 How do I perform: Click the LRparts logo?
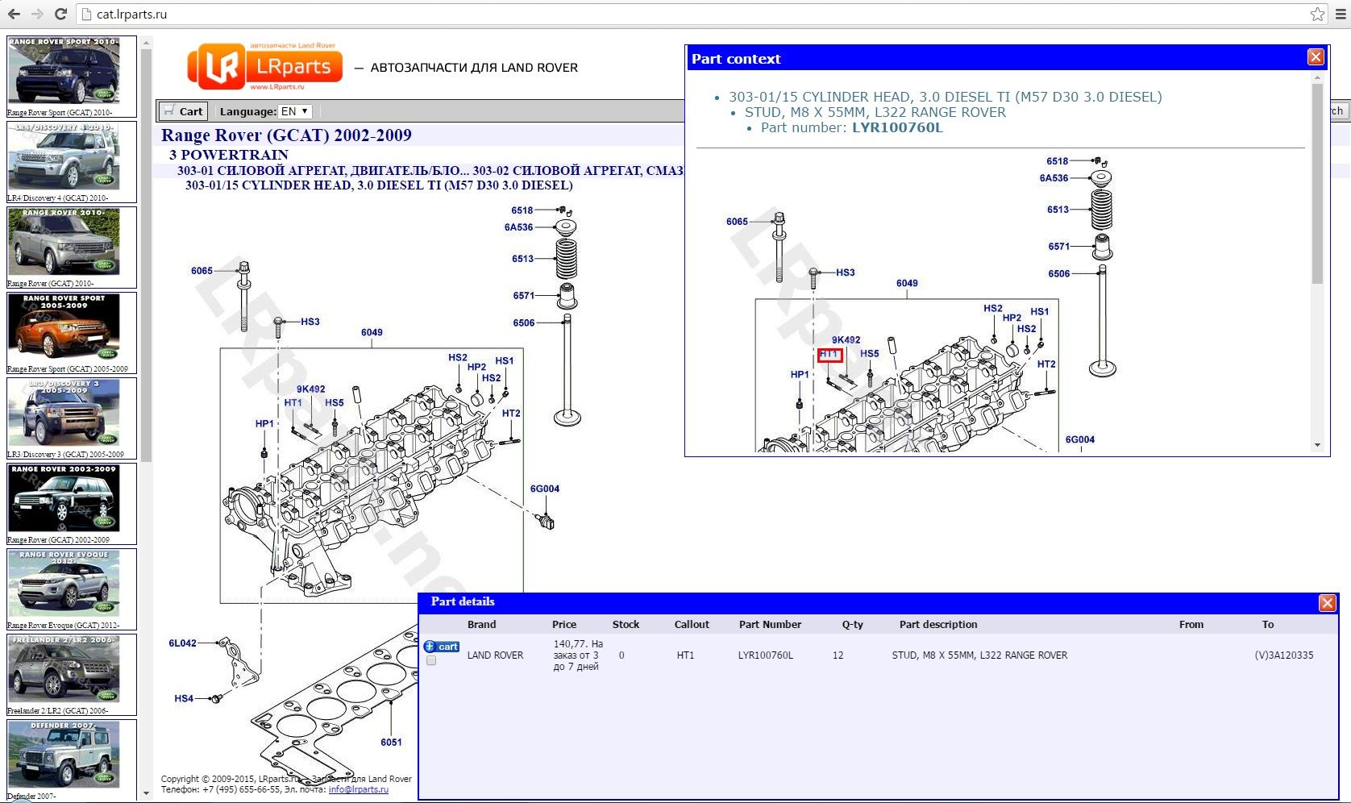coord(264,67)
